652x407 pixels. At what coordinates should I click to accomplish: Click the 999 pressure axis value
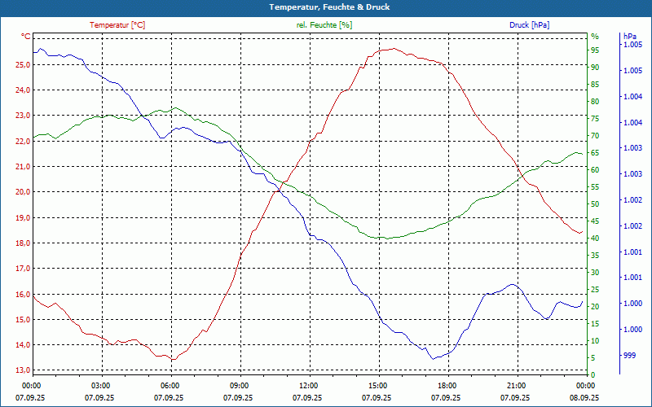click(629, 355)
